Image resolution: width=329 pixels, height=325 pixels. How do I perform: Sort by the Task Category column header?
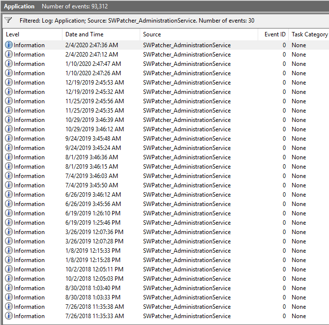[309, 34]
